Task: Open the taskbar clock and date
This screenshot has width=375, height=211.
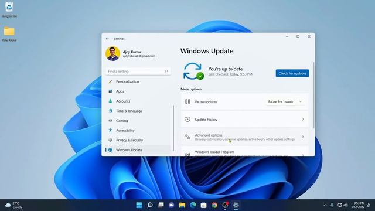Action: click(358, 205)
